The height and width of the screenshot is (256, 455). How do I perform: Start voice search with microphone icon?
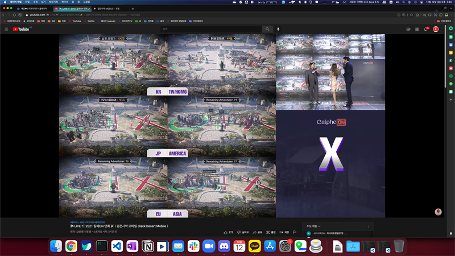[278, 29]
